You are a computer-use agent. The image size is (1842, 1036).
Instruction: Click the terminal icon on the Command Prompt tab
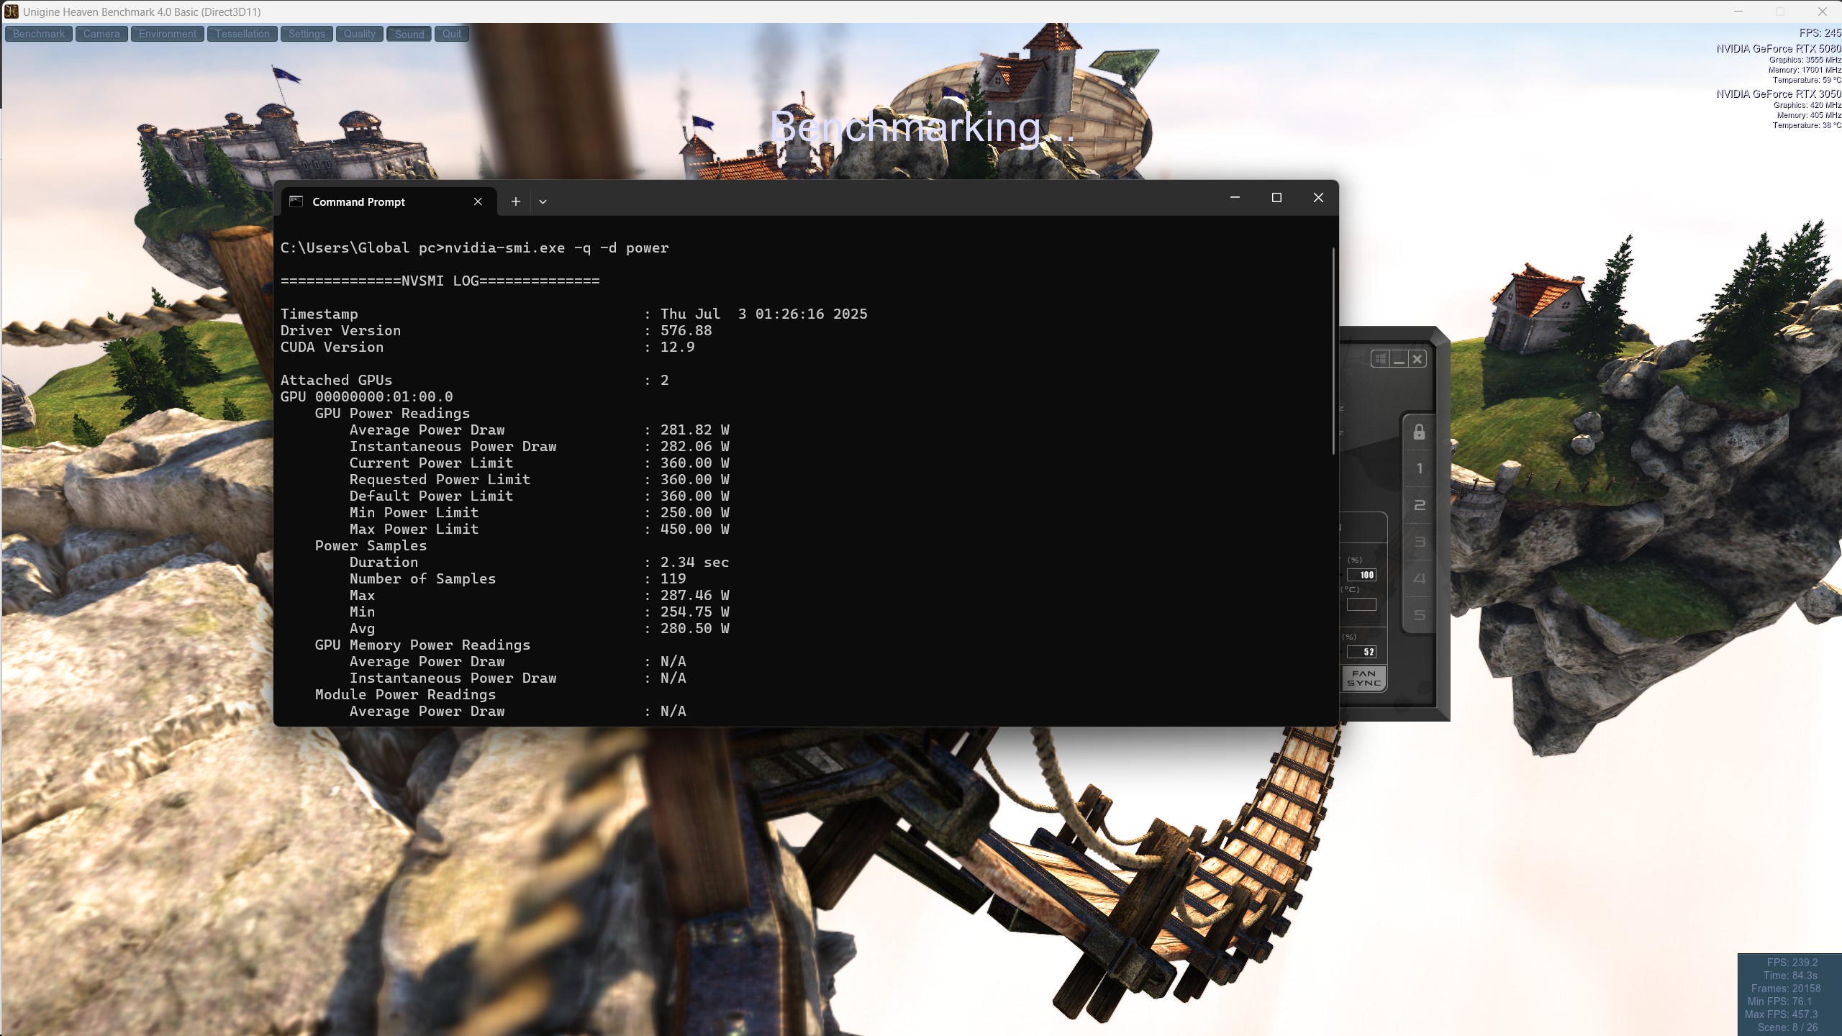click(296, 201)
